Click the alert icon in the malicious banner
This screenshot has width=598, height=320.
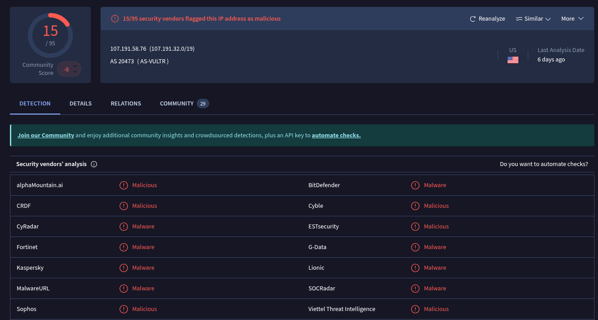point(115,19)
